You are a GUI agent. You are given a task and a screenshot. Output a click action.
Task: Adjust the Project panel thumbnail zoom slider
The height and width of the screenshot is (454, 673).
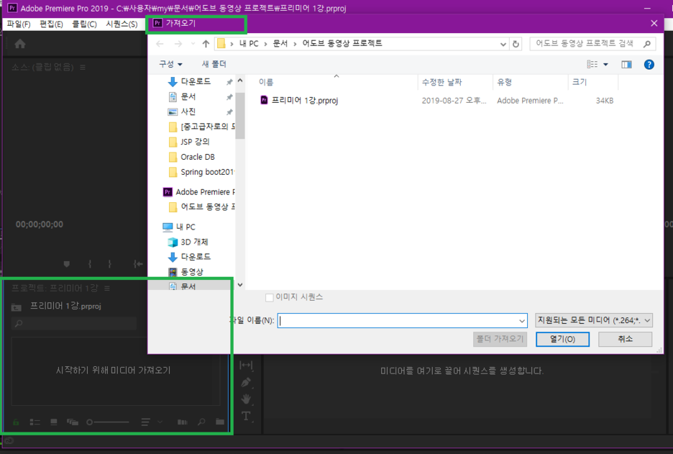click(108, 422)
